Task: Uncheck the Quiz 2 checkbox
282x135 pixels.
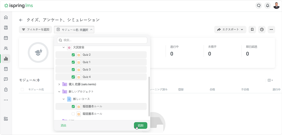Action: click(x=73, y=55)
